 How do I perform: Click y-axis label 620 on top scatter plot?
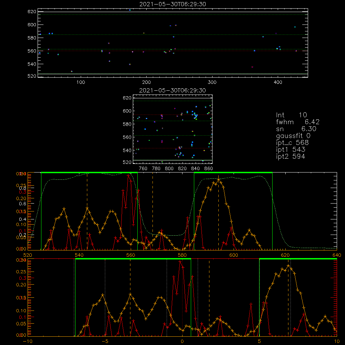[32, 12]
